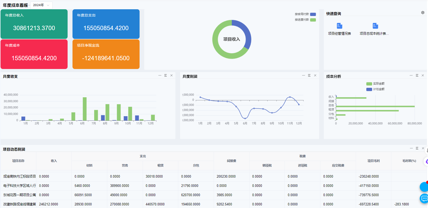Click the 项目经营情况表 document icon
The width and height of the screenshot is (428, 208).
pos(339,26)
